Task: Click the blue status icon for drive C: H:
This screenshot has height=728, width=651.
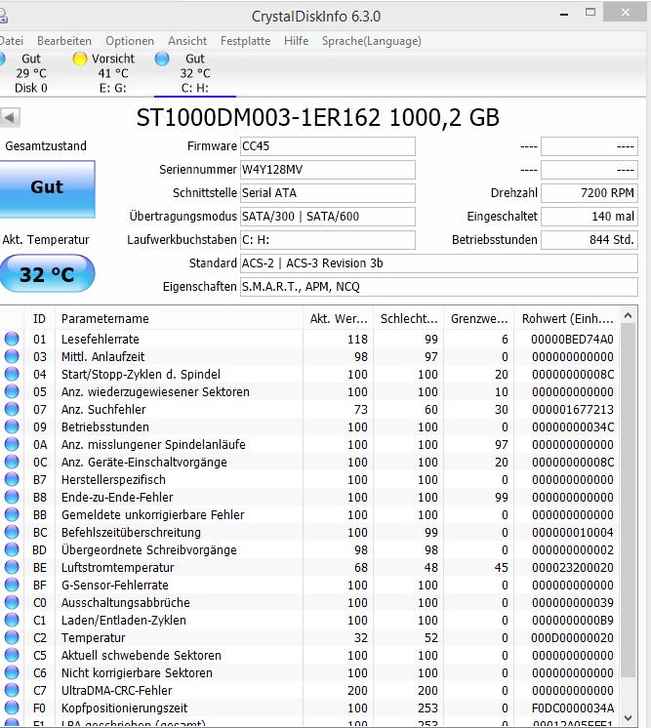Action: click(162, 59)
